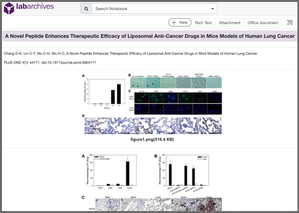
Task: Add an Office document entry
Action: tap(263, 23)
